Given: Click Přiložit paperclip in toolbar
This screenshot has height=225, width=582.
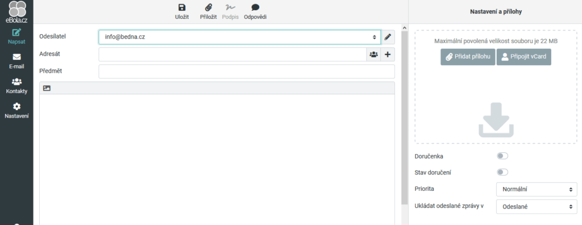Looking at the screenshot, I should (208, 12).
